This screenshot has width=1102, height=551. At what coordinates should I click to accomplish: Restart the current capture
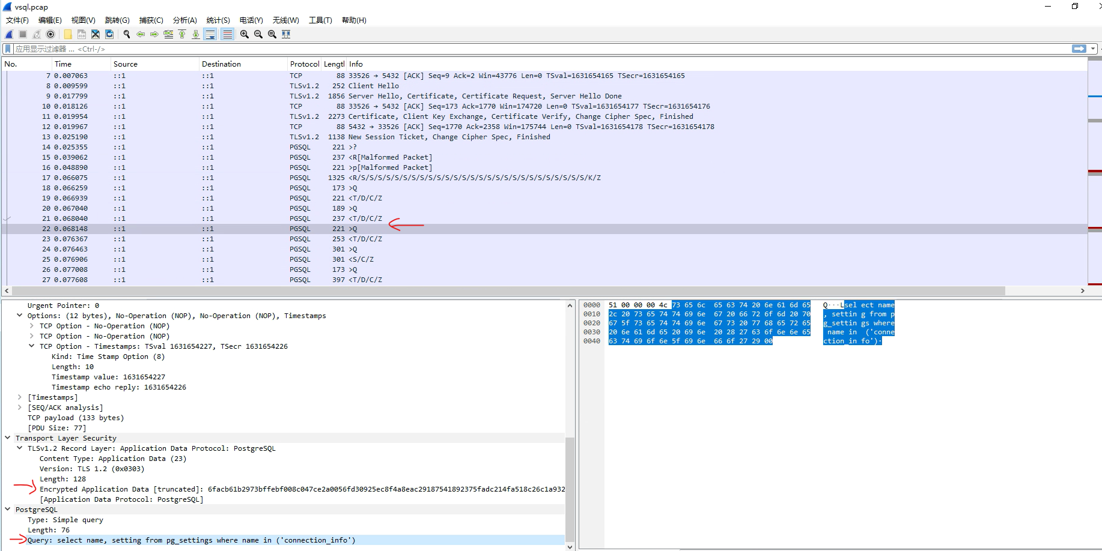(x=37, y=34)
